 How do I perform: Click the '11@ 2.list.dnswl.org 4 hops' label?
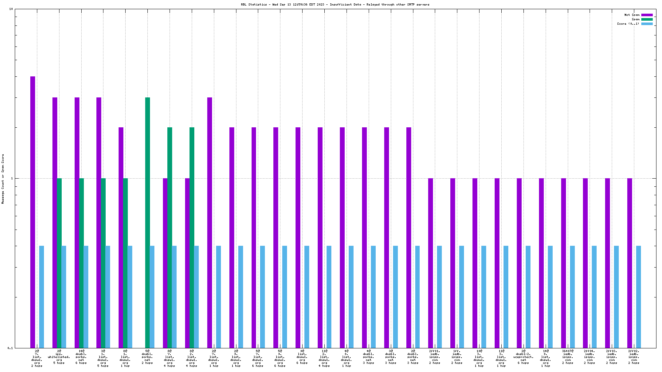tap(324, 358)
